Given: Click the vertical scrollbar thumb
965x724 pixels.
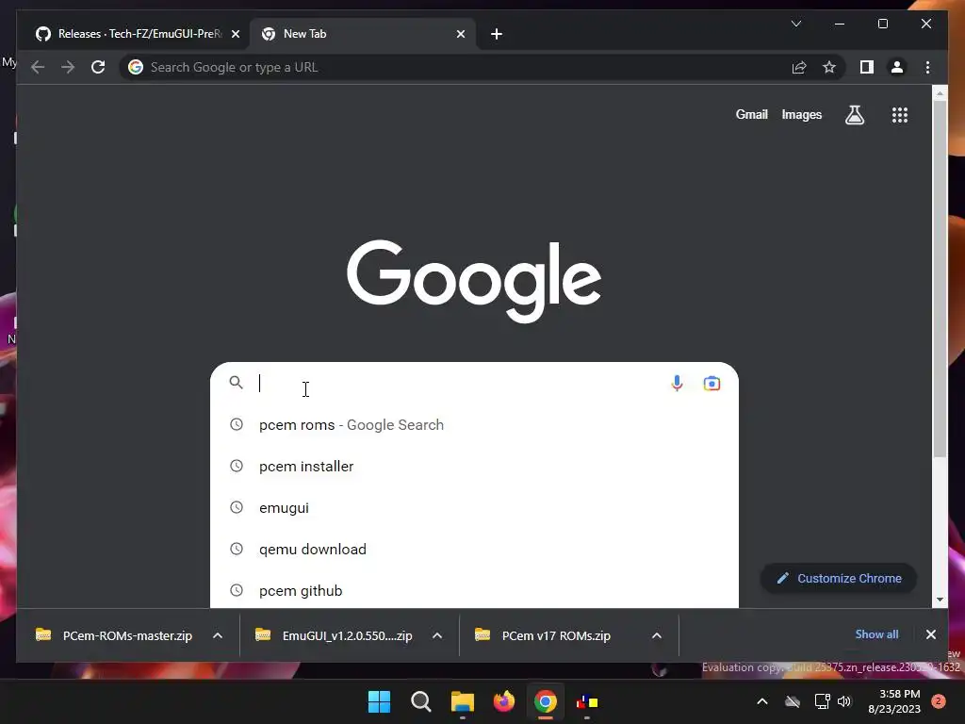Looking at the screenshot, I should 940,279.
